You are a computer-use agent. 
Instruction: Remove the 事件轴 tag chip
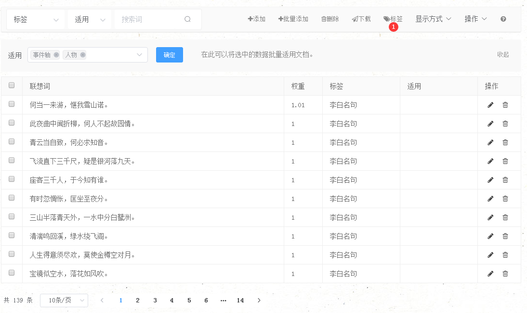pos(56,55)
